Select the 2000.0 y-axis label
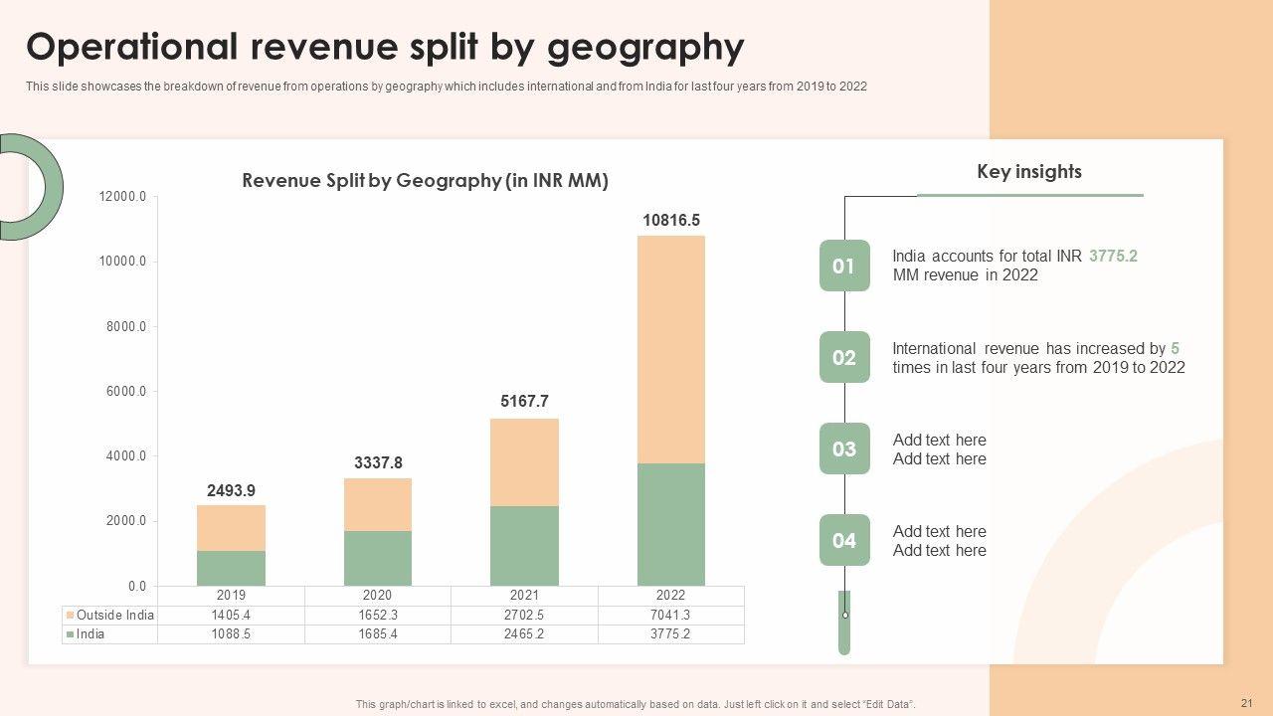Image resolution: width=1273 pixels, height=716 pixels. click(x=126, y=521)
